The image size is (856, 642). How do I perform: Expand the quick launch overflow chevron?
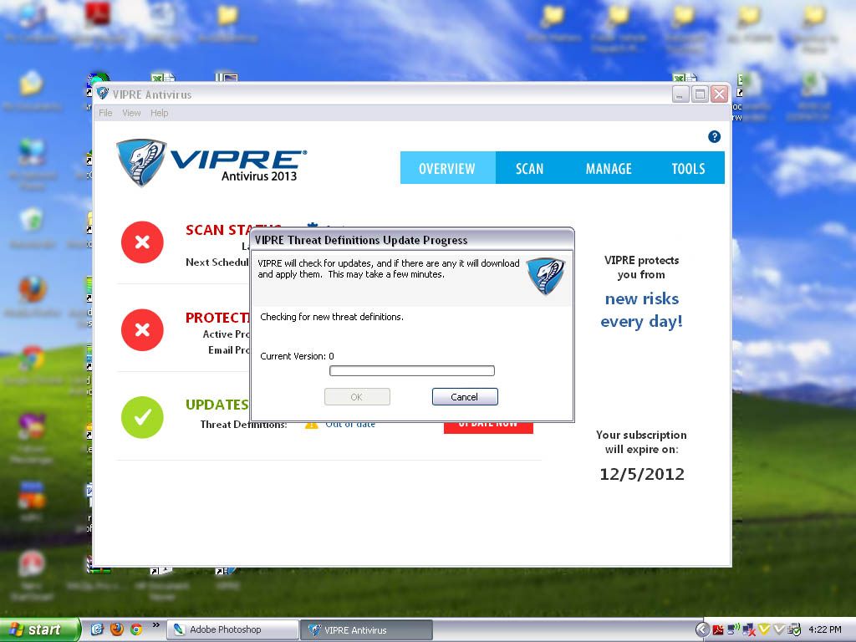click(x=155, y=625)
